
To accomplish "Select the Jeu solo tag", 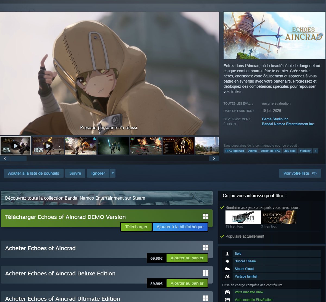I will pos(290,151).
